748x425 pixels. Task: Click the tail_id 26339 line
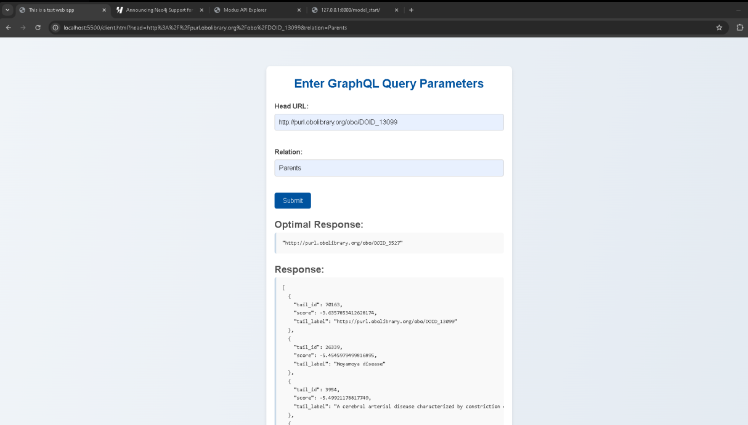pos(319,347)
